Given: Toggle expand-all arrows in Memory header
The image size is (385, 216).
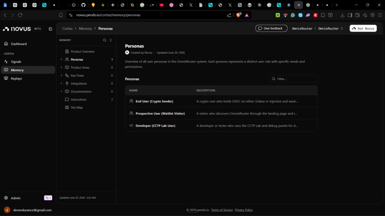Looking at the screenshot, I should coord(110,40).
